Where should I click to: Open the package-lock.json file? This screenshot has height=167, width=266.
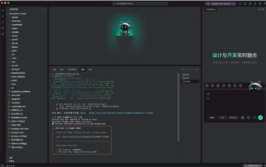26,129
